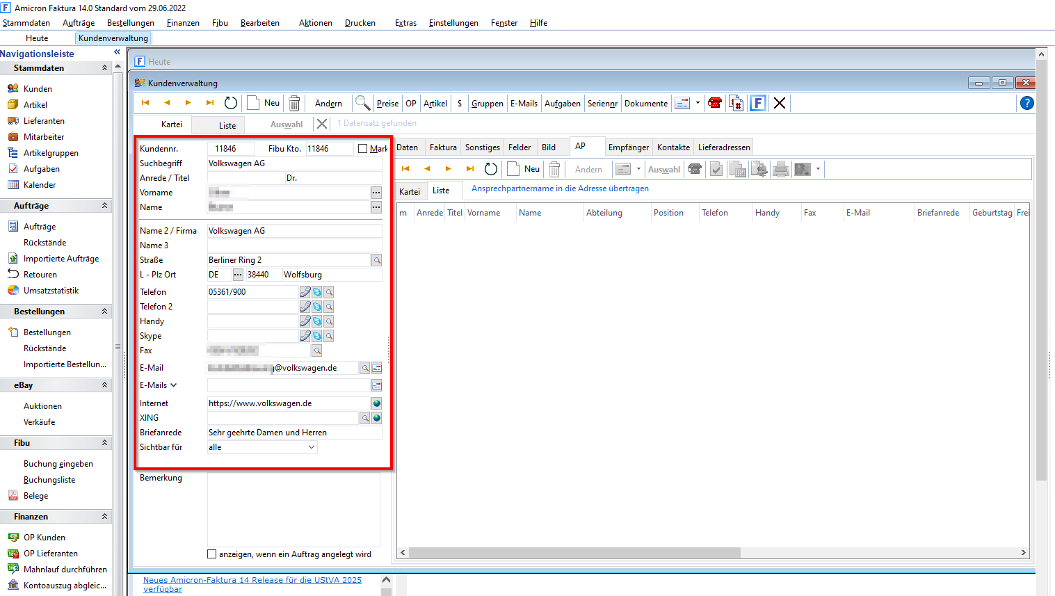Viewport: 1055px width, 596px height.
Task: Click the document with hash icon
Action: (736, 103)
